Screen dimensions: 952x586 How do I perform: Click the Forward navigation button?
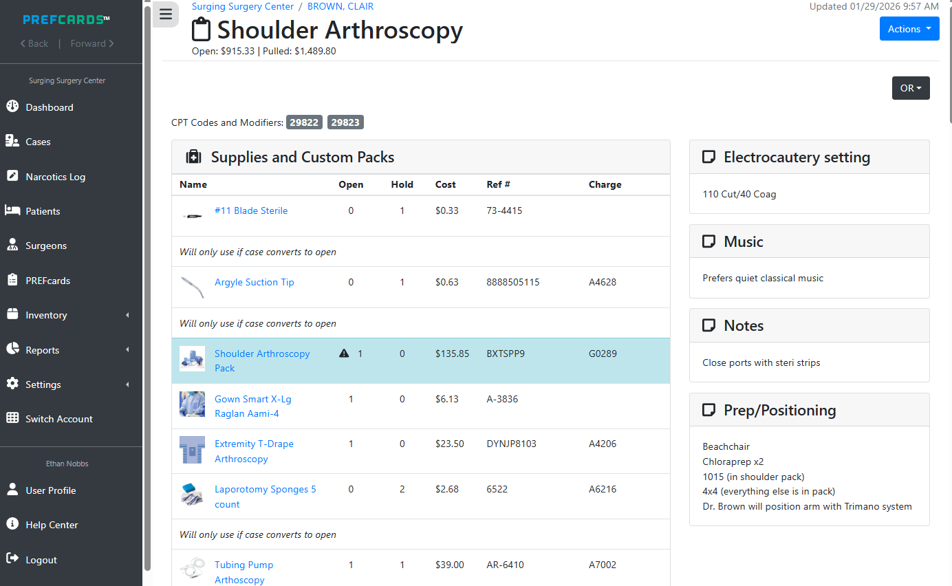(x=92, y=43)
